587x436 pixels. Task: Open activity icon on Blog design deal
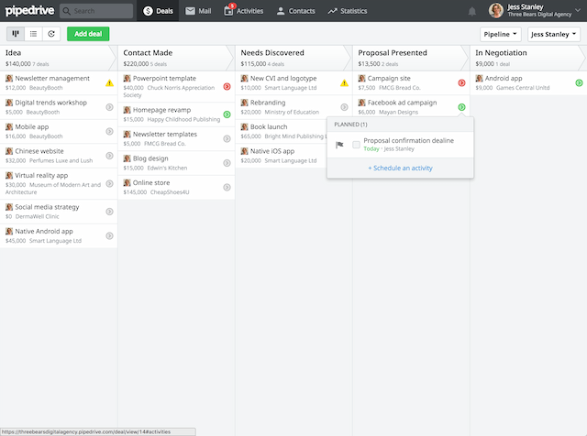(x=227, y=163)
